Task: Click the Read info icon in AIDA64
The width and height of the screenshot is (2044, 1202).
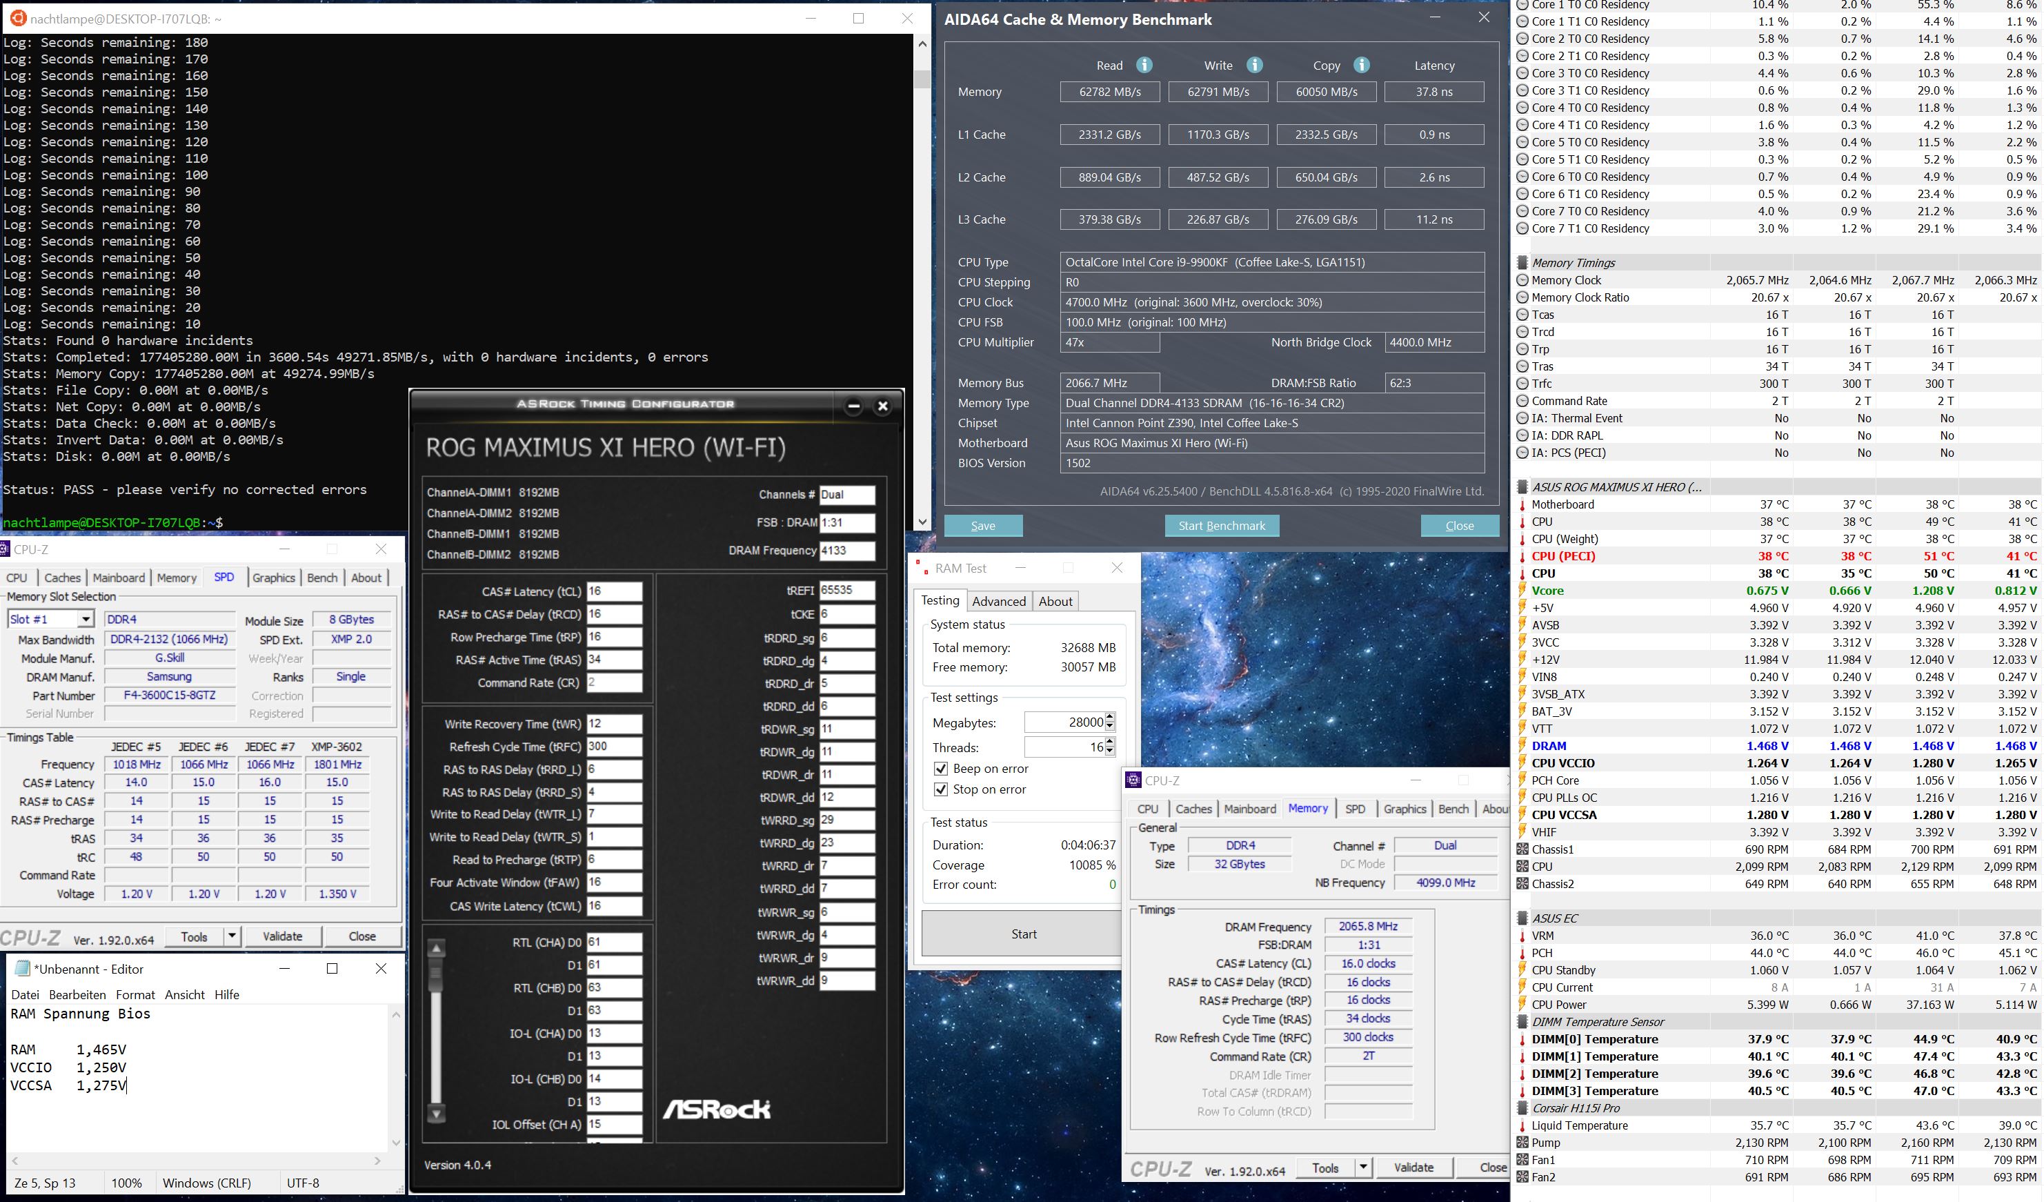Action: [1144, 65]
